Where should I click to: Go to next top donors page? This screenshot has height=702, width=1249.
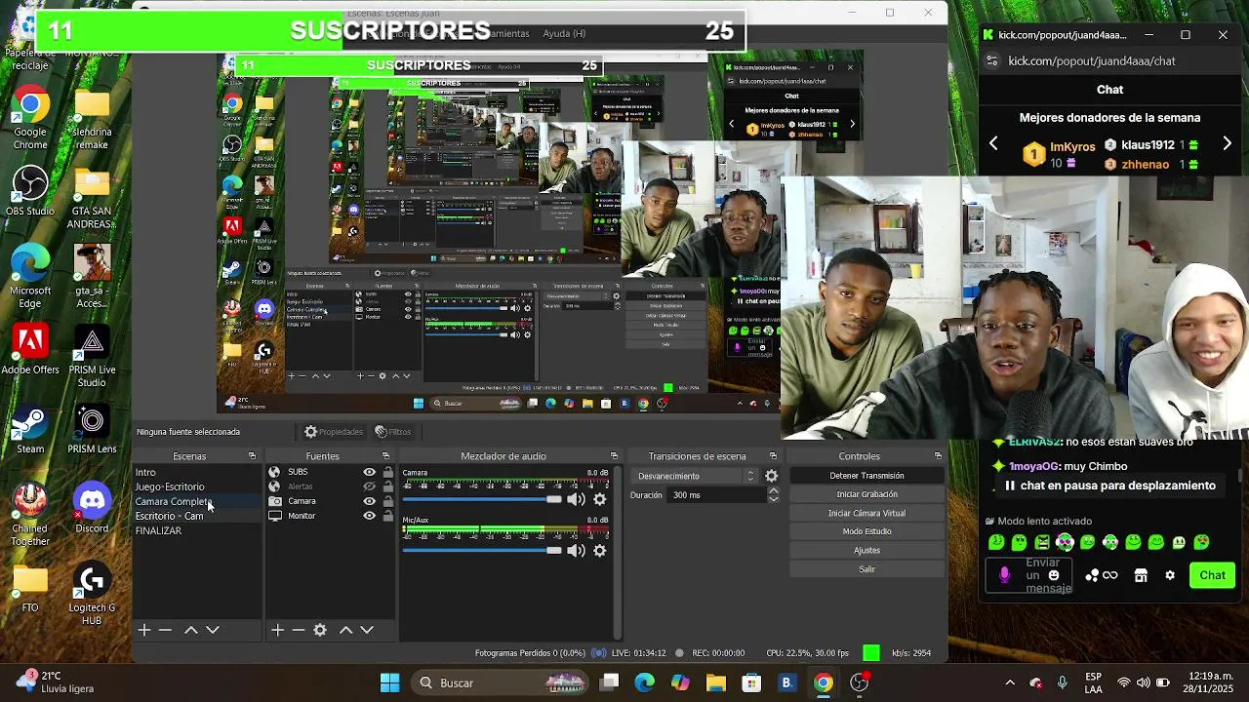click(1227, 144)
